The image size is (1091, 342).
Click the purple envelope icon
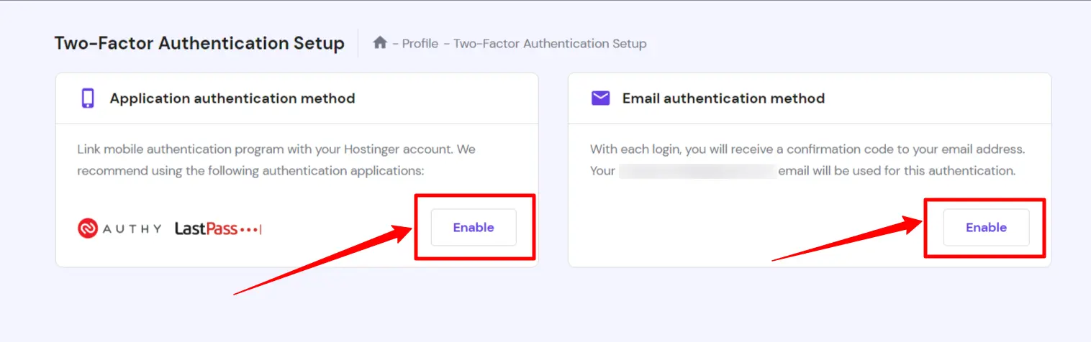tap(600, 98)
